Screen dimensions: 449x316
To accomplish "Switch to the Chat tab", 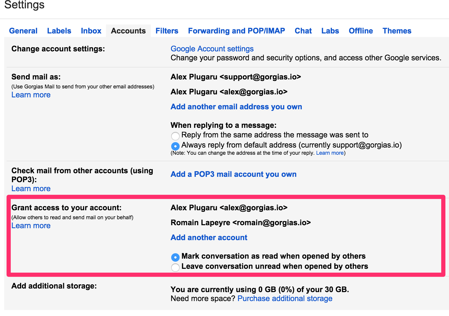I will click(303, 31).
